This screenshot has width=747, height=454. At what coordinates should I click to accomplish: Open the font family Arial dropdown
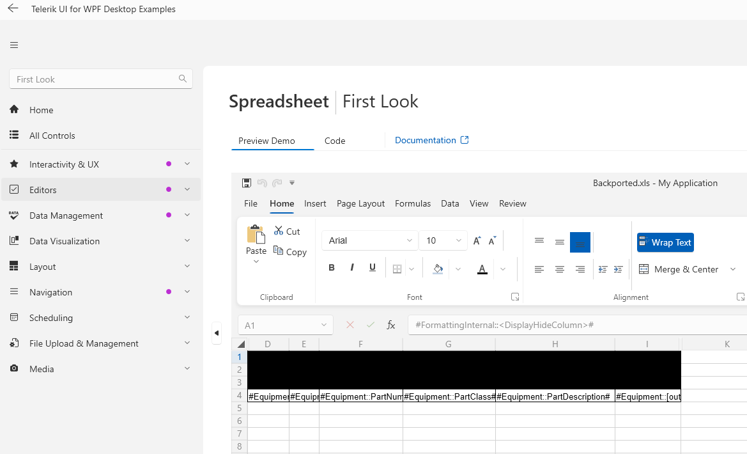click(370, 240)
